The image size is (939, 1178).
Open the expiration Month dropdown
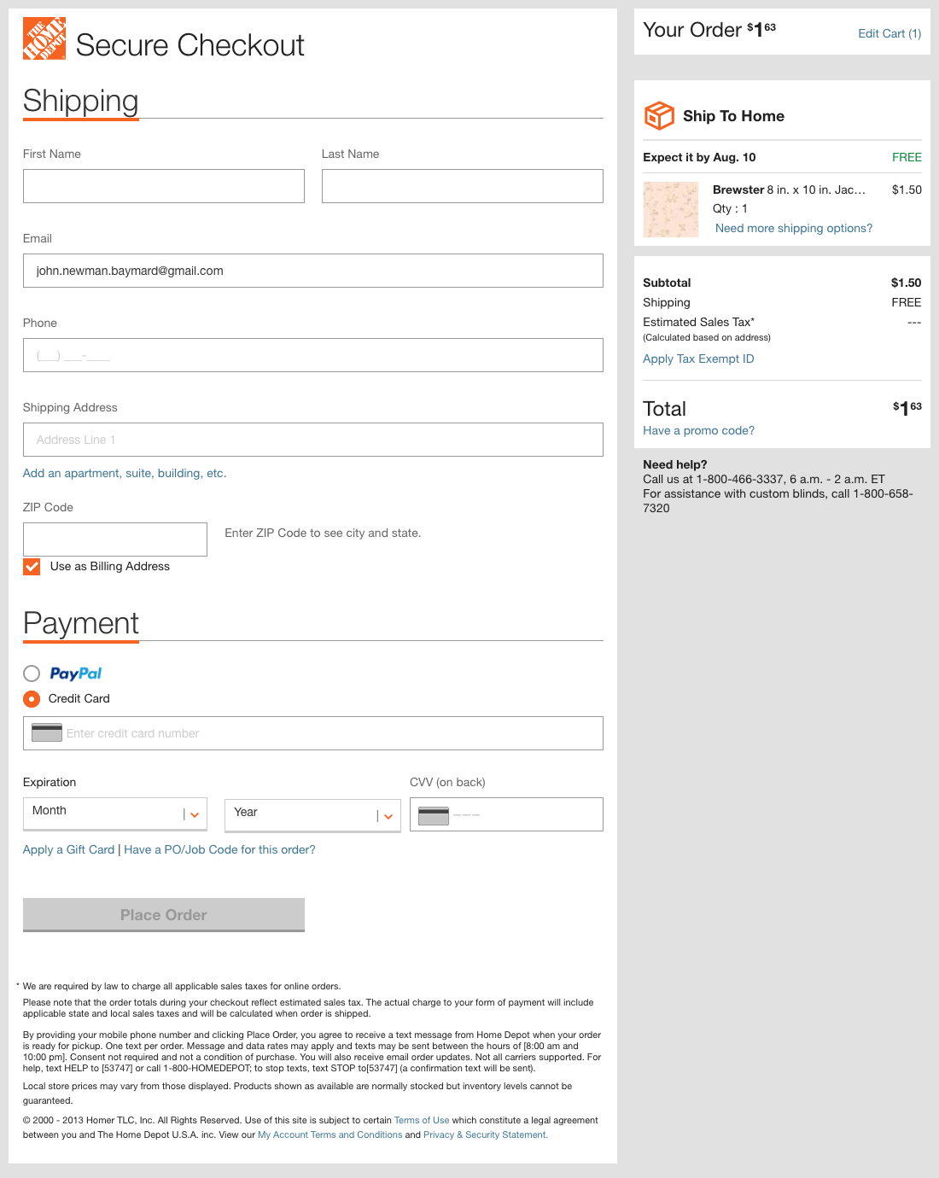coord(115,814)
